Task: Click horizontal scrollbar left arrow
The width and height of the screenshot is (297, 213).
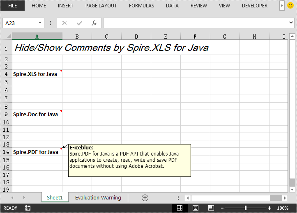Action: (188, 198)
